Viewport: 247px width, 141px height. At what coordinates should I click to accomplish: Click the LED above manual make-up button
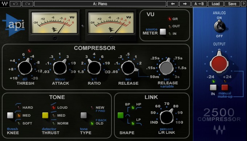(x=225, y=81)
